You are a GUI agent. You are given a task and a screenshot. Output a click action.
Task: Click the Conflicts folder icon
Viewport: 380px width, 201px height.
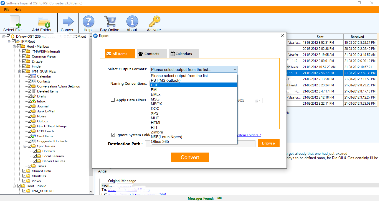pos(39,151)
